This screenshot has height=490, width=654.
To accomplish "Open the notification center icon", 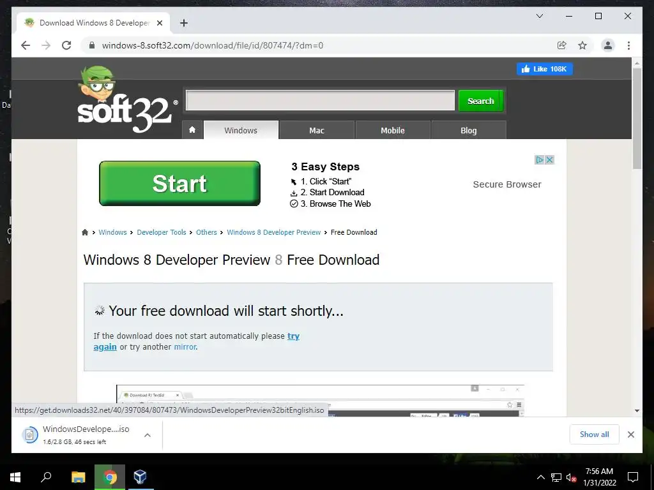I will pyautogui.click(x=633, y=477).
